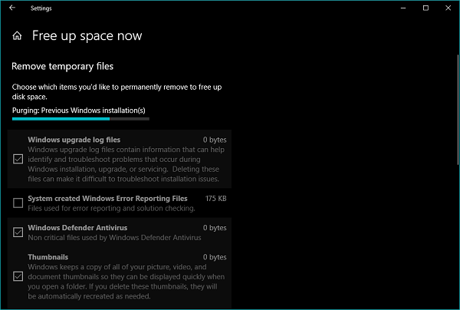The image size is (460, 310).
Task: Click the 'Windows Defender Antivirus' item title
Action: (x=77, y=228)
